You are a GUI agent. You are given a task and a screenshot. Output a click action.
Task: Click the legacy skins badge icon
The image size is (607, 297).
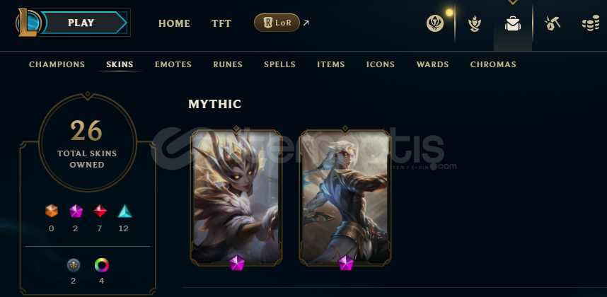[73, 265]
